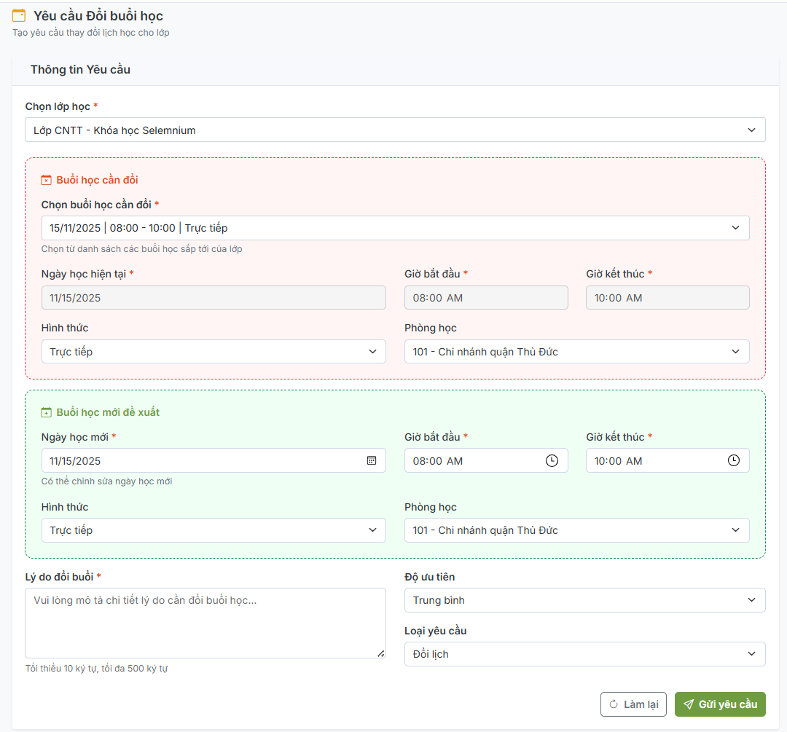This screenshot has height=732, width=787.
Task: Open the date picker in Ngày học mới
Action: 372,460
